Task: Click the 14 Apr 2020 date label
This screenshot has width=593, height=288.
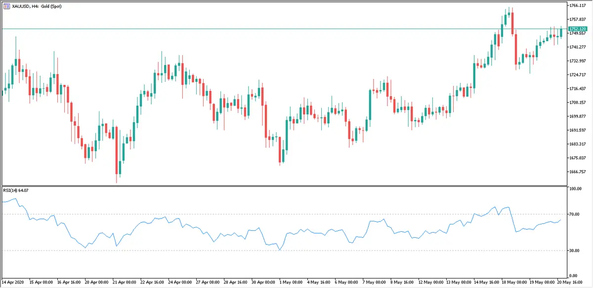Action: click(x=13, y=283)
